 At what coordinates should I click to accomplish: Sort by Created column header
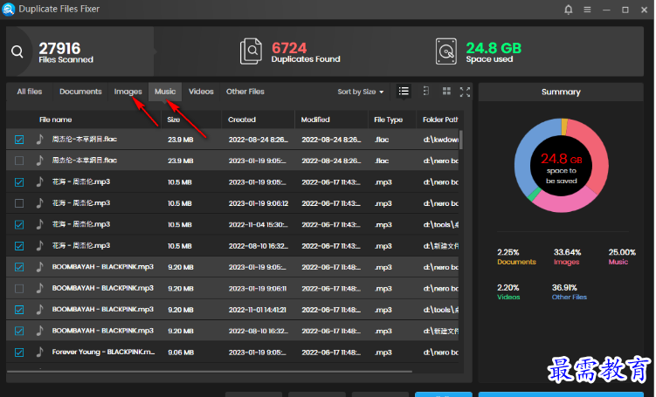(242, 120)
